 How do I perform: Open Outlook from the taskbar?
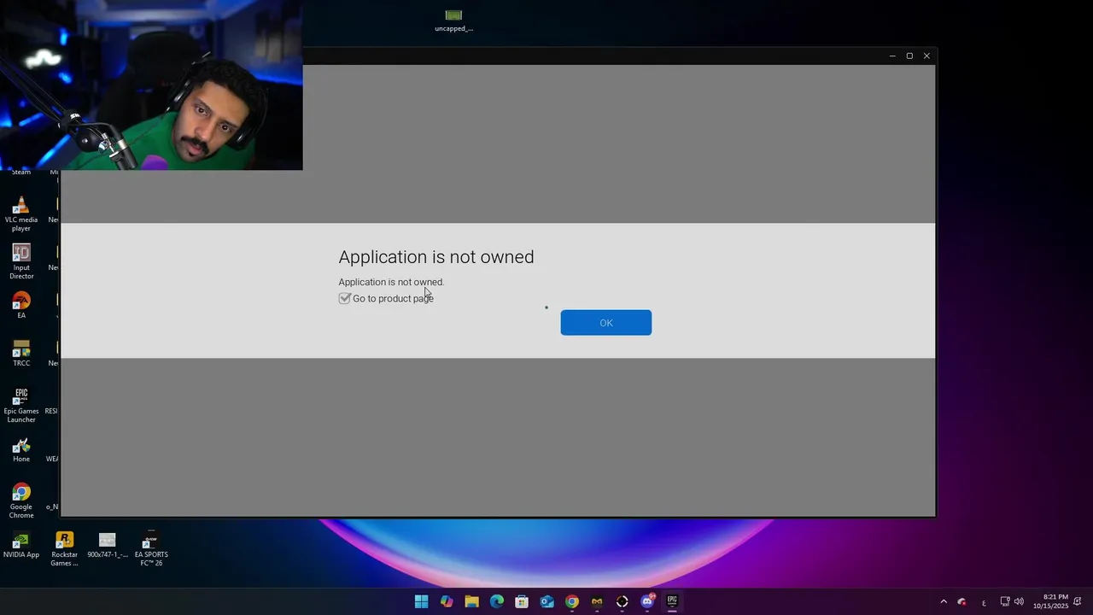pyautogui.click(x=546, y=601)
